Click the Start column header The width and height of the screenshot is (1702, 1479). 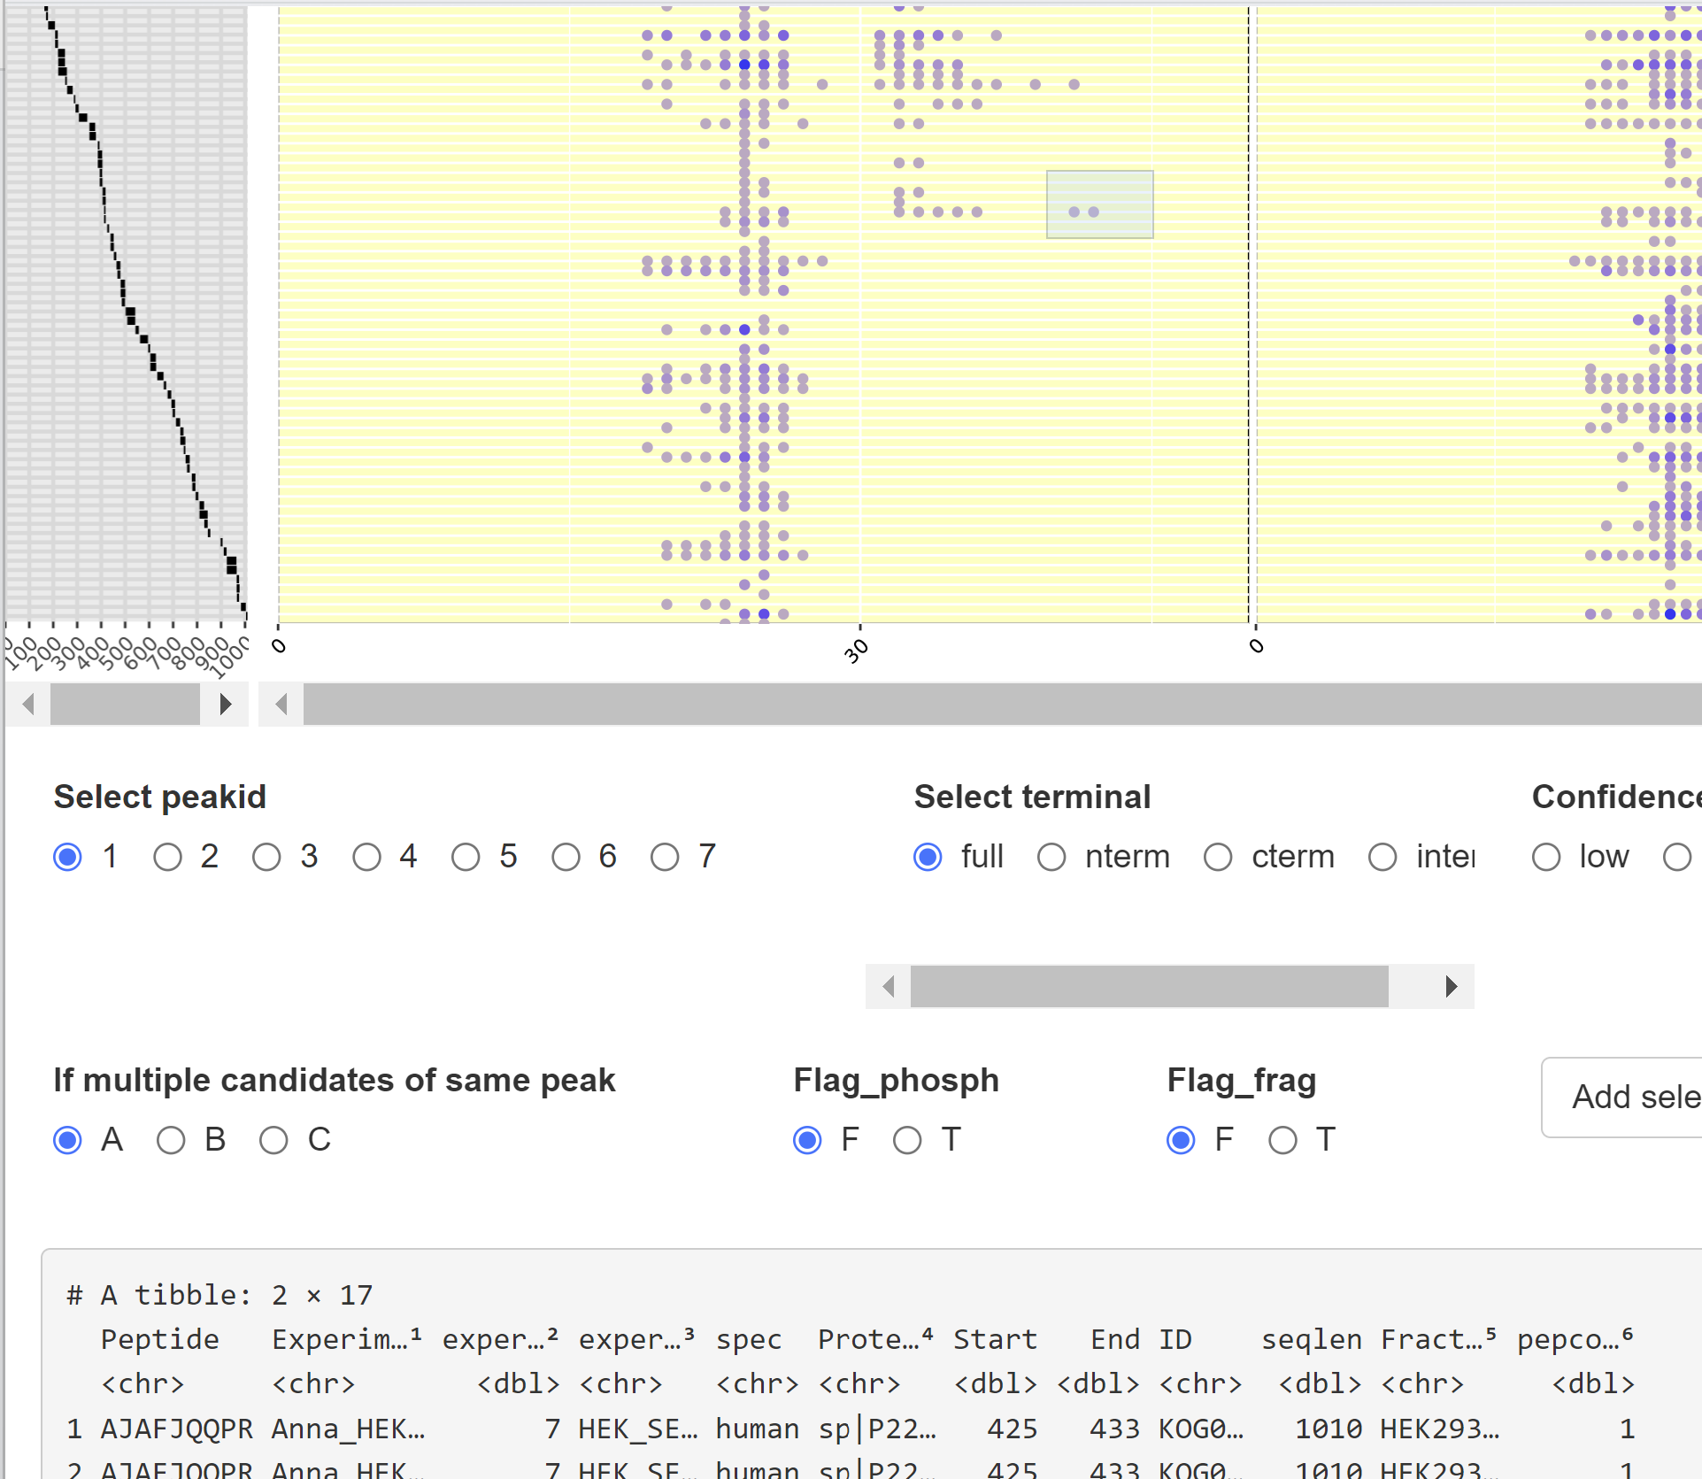pyautogui.click(x=995, y=1339)
